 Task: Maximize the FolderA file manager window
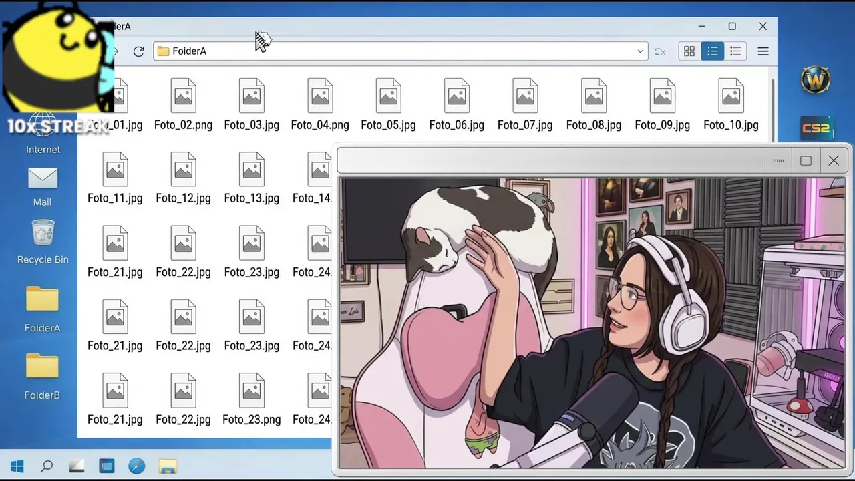point(732,27)
